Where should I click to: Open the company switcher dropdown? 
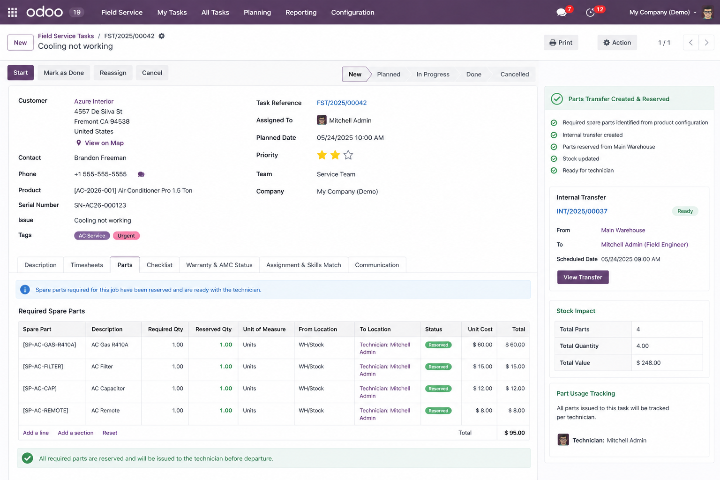pyautogui.click(x=663, y=12)
